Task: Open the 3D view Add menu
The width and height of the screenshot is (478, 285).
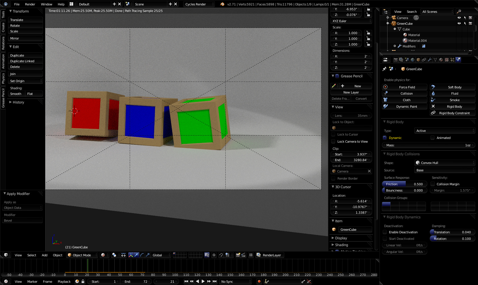Action: (x=44, y=255)
